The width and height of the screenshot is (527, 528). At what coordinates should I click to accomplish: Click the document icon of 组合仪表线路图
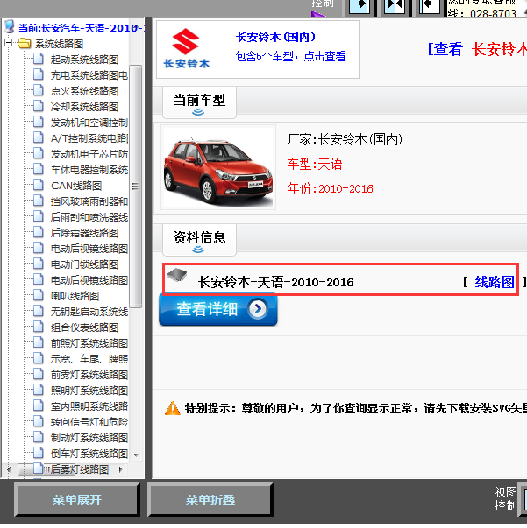point(39,327)
